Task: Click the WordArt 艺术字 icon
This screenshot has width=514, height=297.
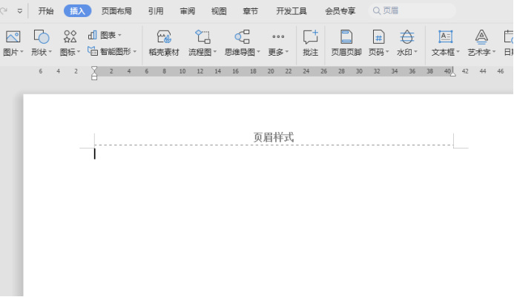Action: (x=481, y=37)
